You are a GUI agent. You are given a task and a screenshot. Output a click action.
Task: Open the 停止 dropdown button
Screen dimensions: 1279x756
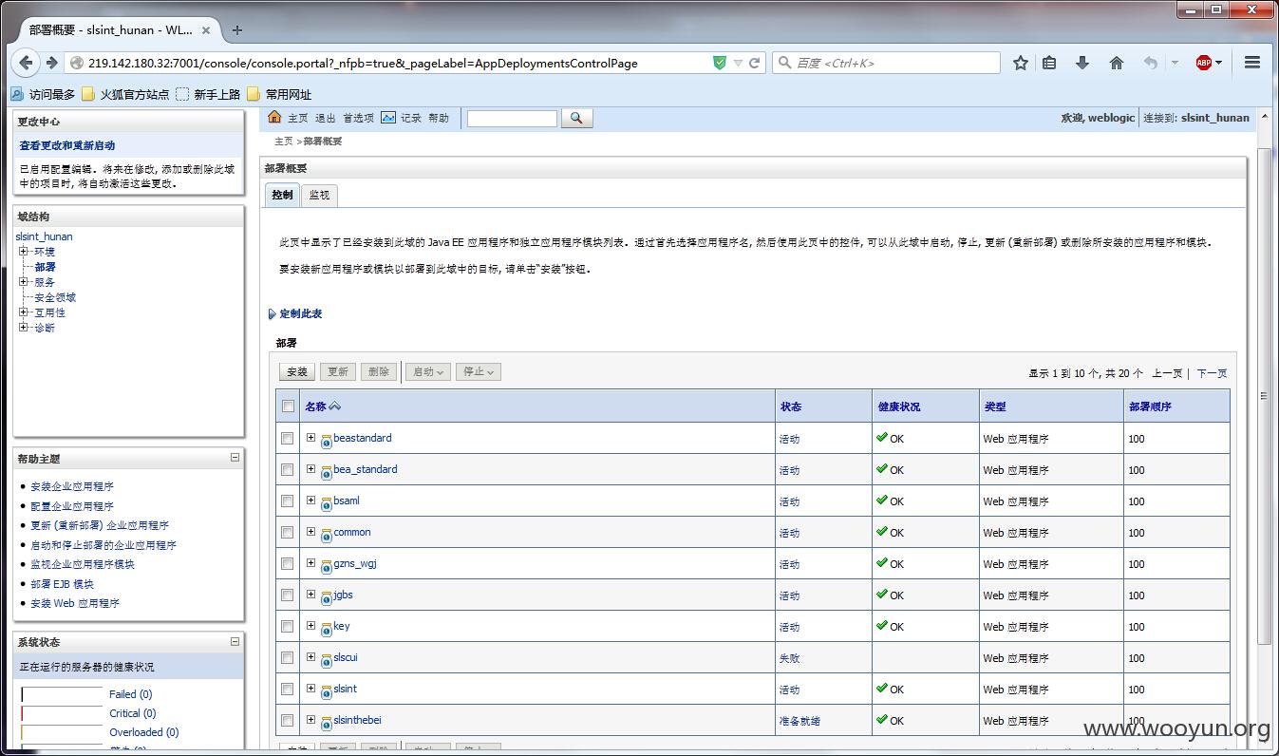(x=478, y=372)
